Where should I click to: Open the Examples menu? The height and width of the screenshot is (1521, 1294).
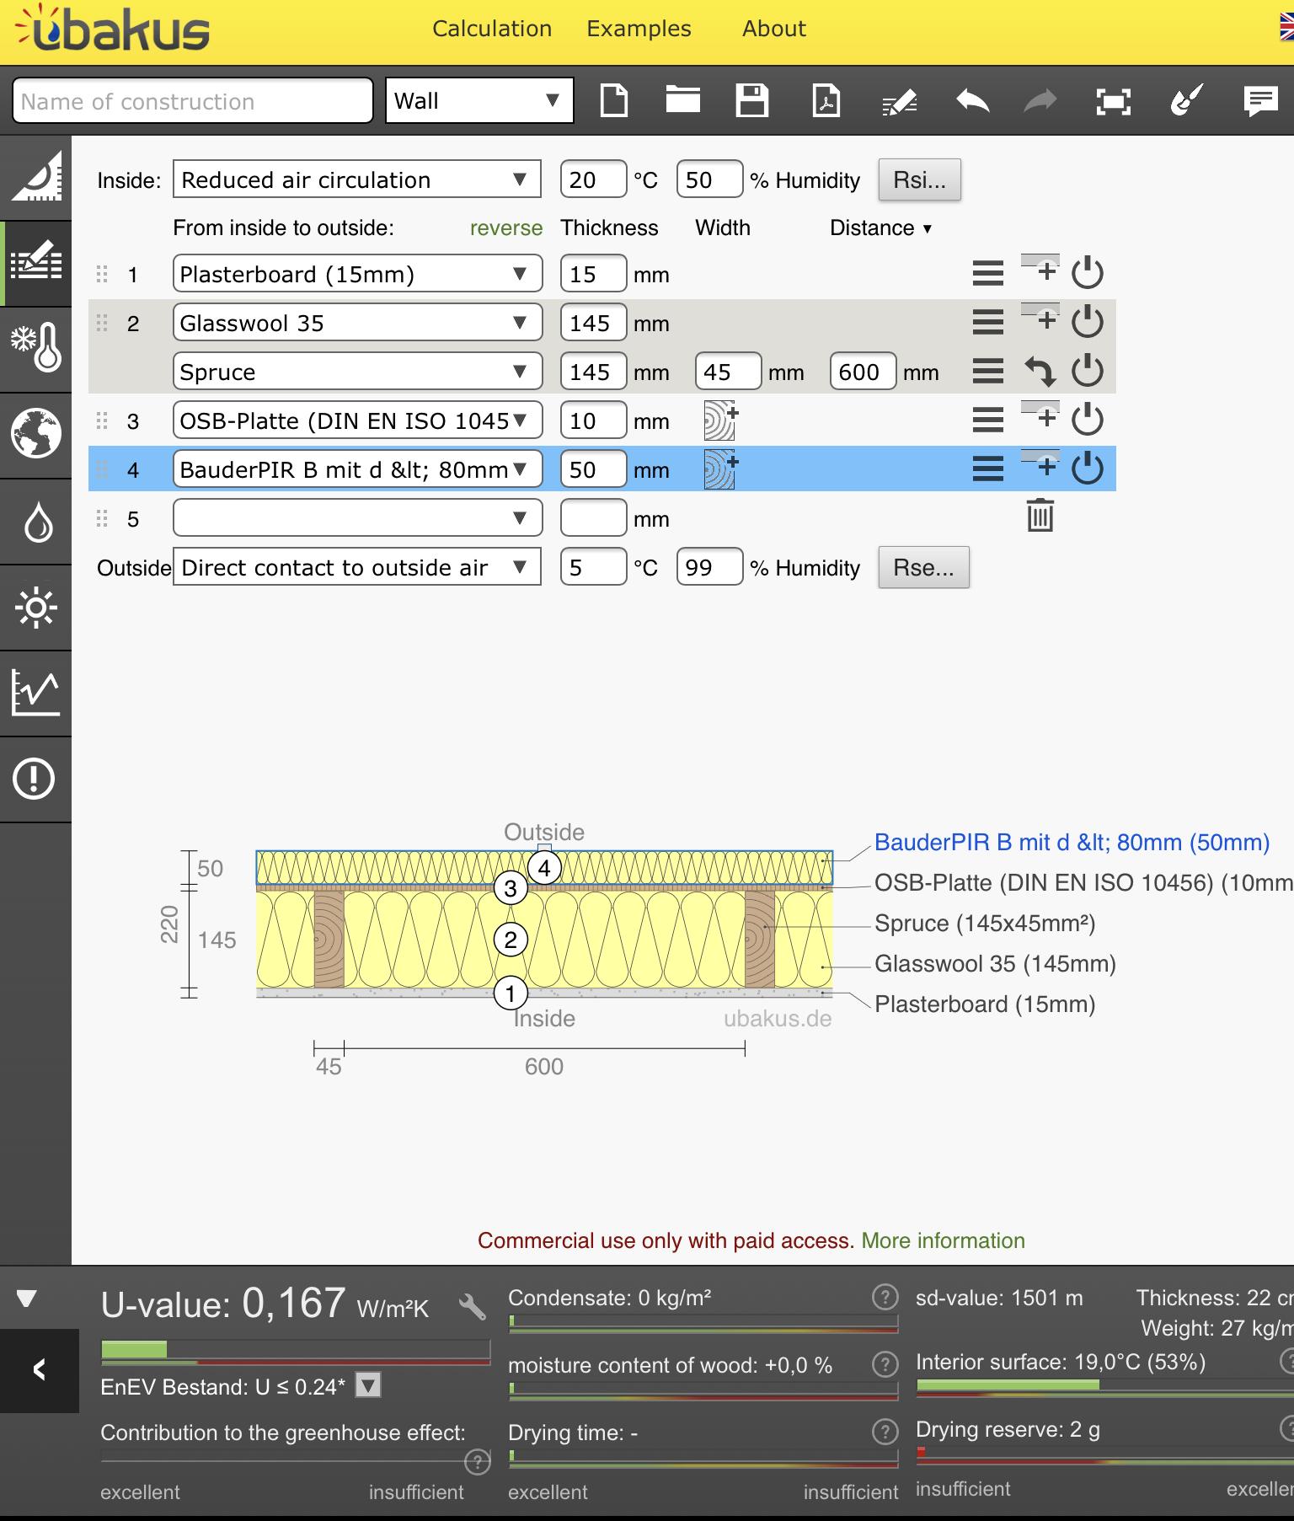tap(639, 29)
